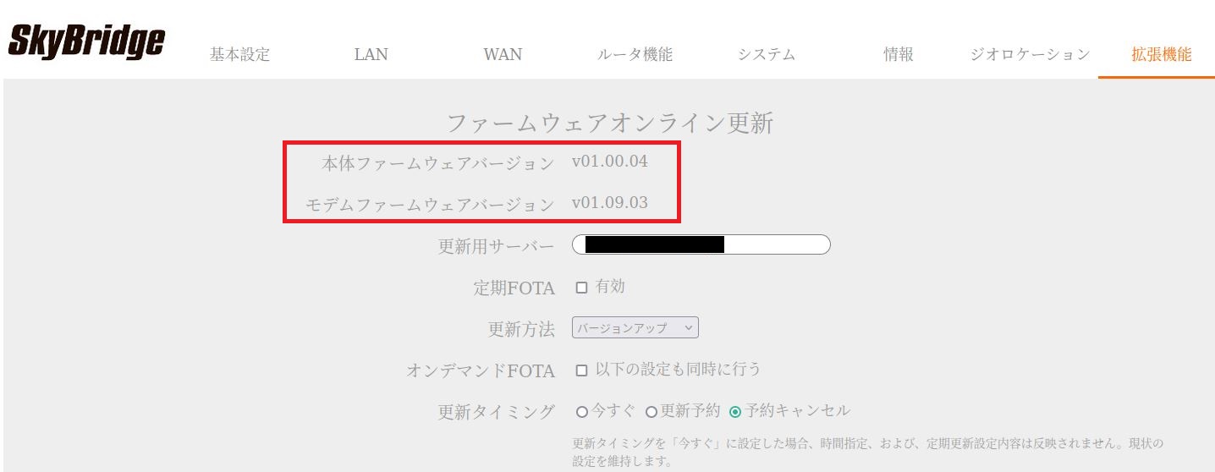Switch to the LAN tab

pyautogui.click(x=371, y=55)
